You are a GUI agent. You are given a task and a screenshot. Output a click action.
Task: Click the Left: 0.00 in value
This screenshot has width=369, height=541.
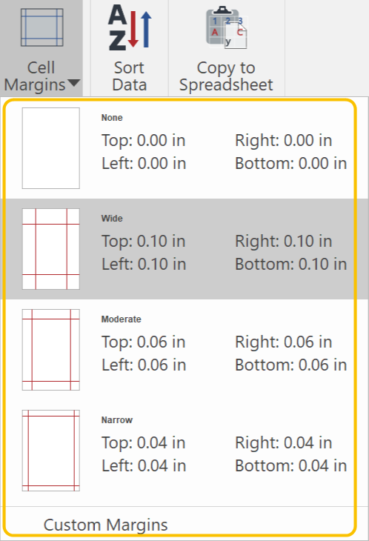pyautogui.click(x=144, y=163)
